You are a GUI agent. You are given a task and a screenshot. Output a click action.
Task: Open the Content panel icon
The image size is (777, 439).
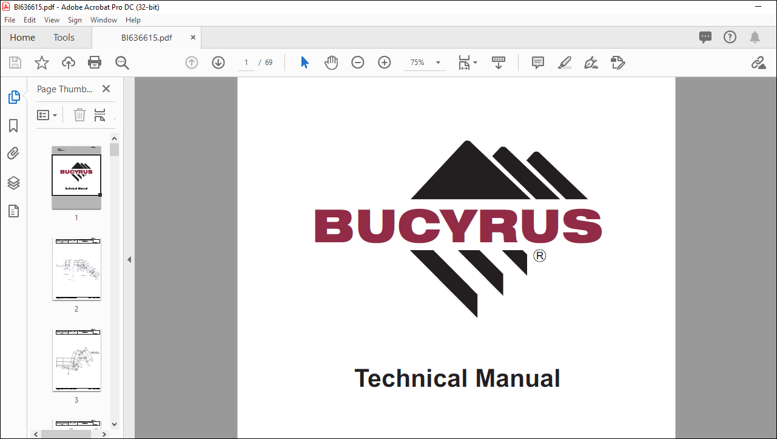coord(13,211)
